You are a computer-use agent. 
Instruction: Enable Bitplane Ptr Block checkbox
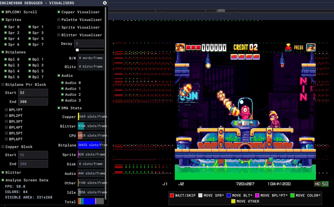coord(3,84)
